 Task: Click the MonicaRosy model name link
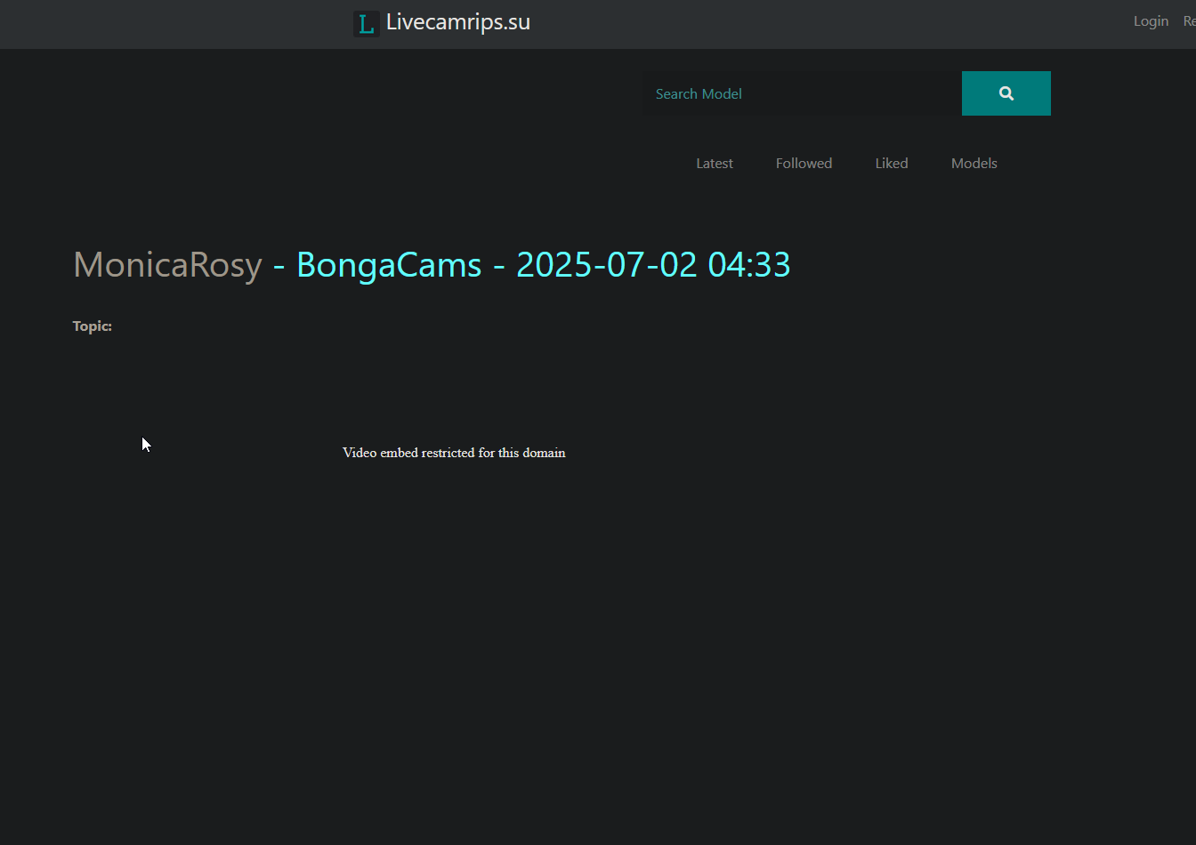(167, 265)
